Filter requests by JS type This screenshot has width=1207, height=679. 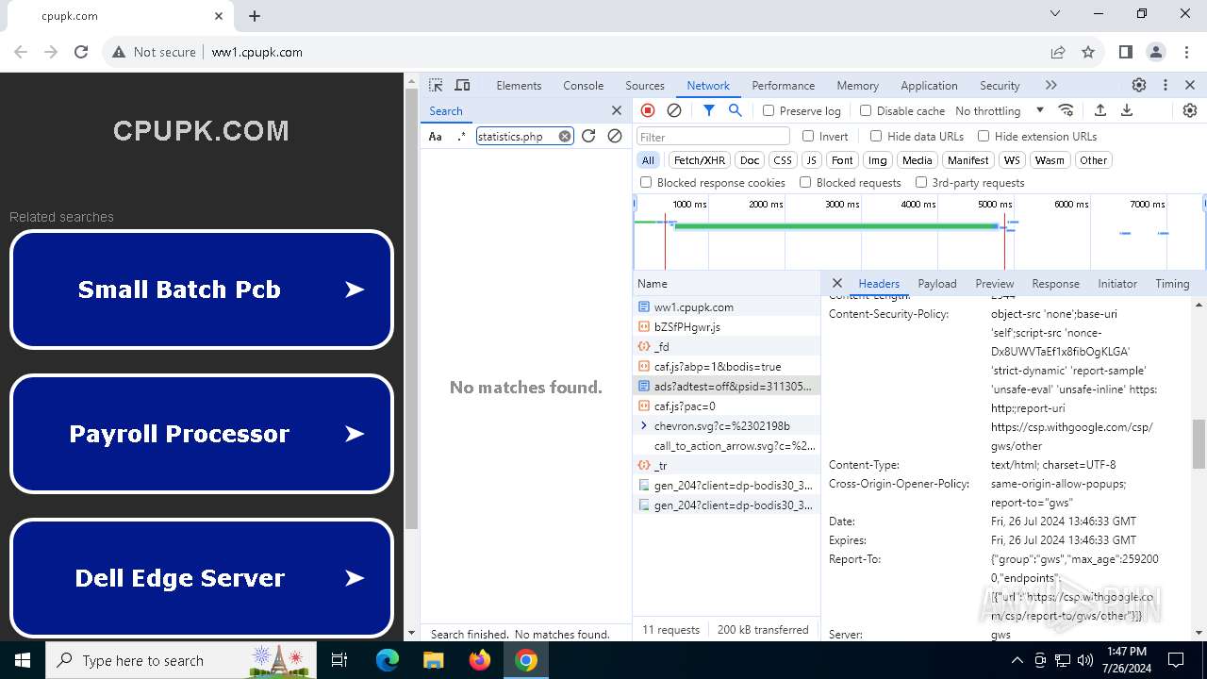pos(811,160)
